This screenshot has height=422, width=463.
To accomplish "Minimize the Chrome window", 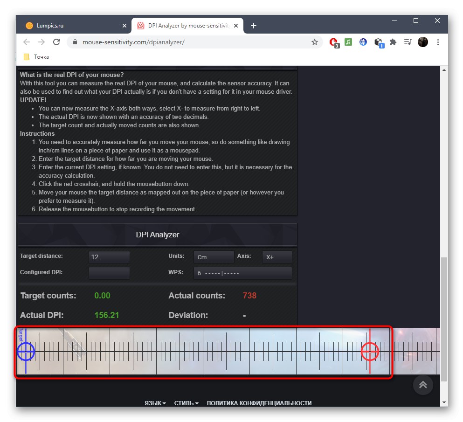I will coord(394,21).
